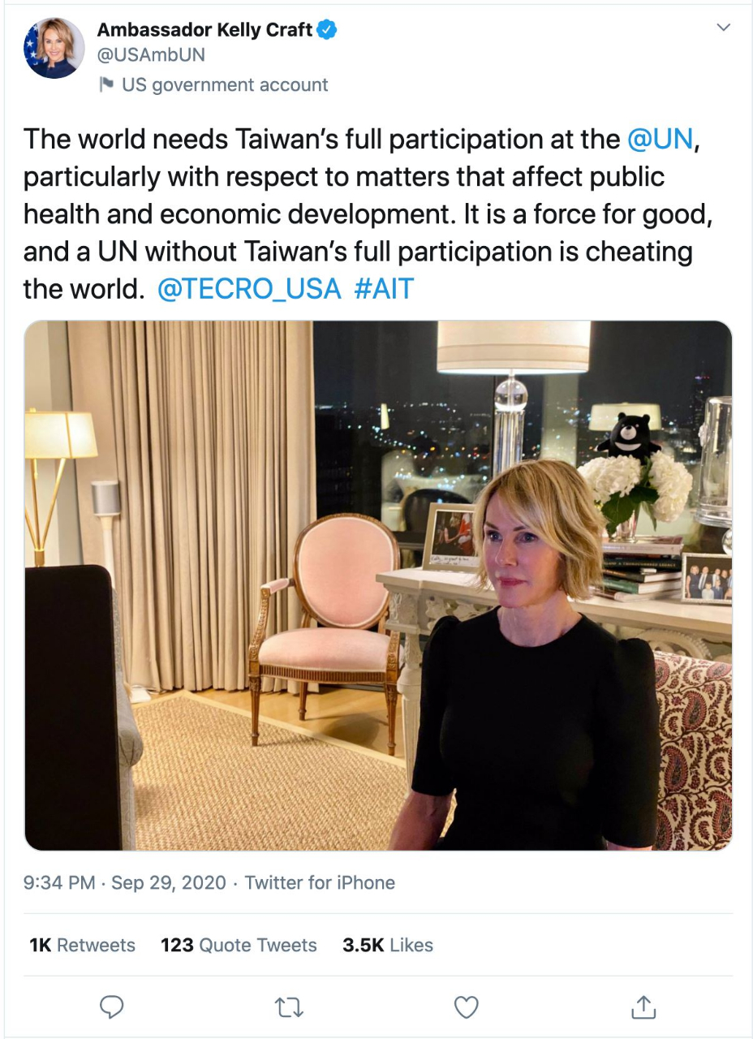Click the 9:34 PM Sep 29, 2020 timestamp
This screenshot has width=753, height=1039.
(x=125, y=882)
